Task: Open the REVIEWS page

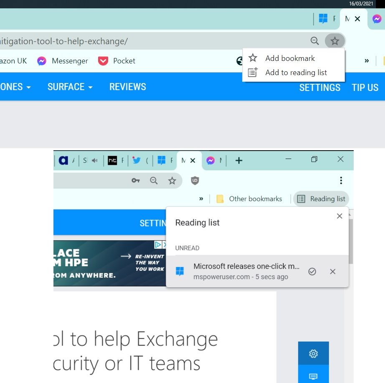Action: coord(128,87)
